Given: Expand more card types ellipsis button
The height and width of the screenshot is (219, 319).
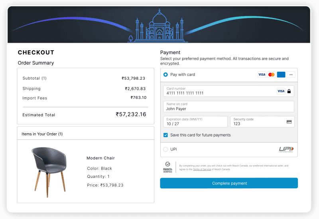Looking at the screenshot, I should coord(291,75).
